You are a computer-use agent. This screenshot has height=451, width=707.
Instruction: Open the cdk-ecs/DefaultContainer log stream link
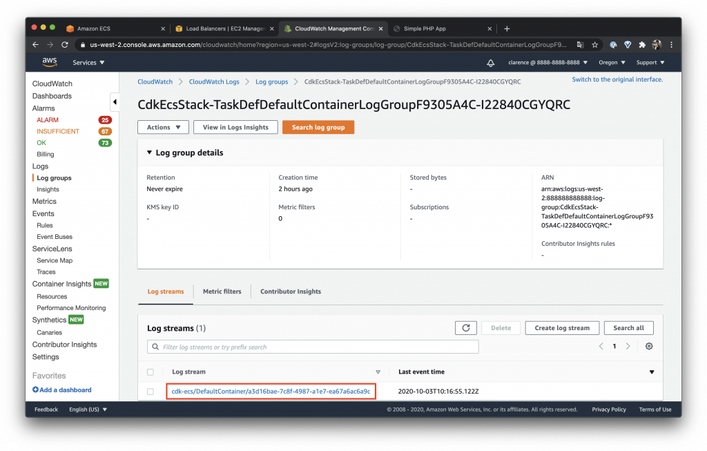[271, 392]
